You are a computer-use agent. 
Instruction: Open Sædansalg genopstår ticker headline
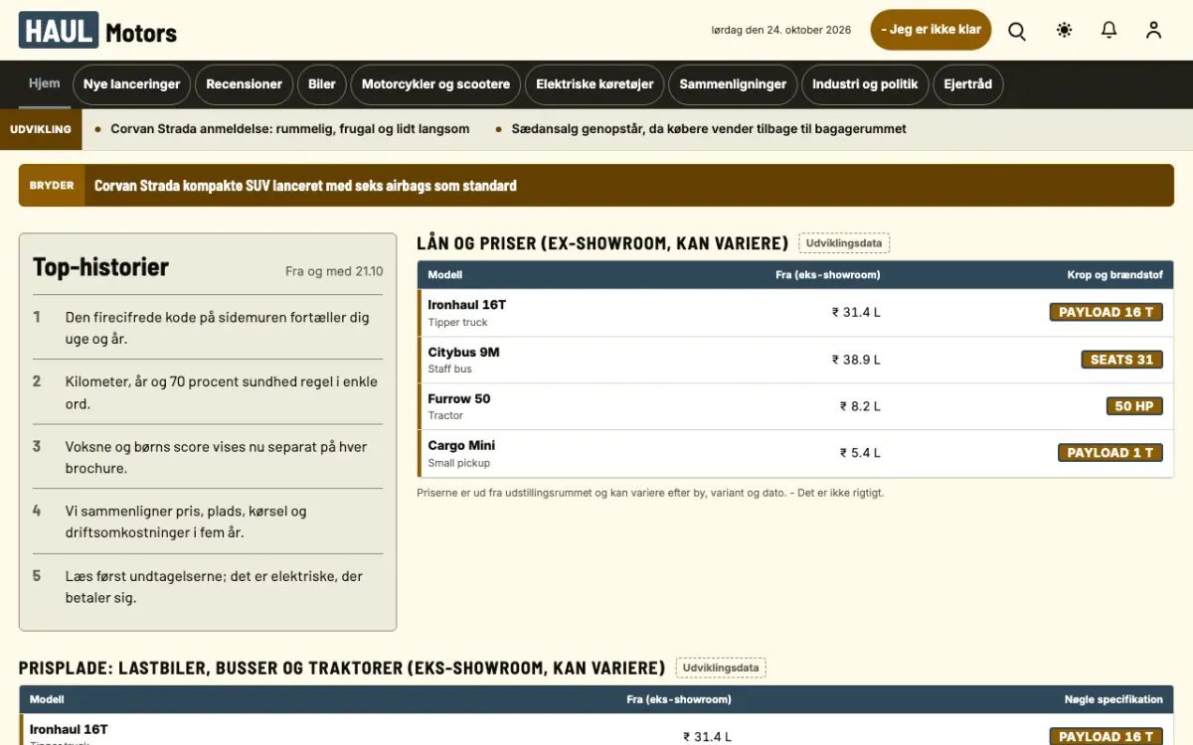click(709, 129)
